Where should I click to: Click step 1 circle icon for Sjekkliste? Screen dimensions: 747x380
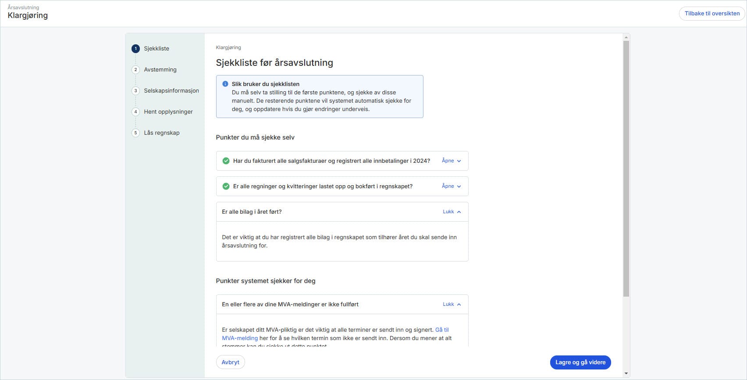135,49
